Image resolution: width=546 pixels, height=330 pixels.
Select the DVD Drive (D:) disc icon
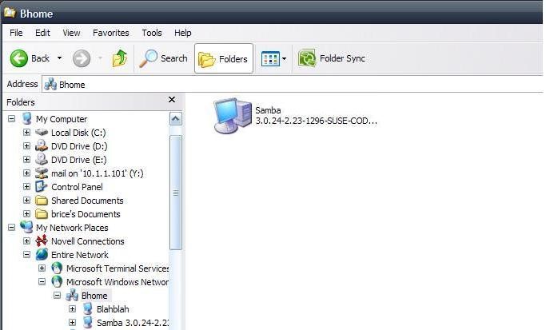42,145
